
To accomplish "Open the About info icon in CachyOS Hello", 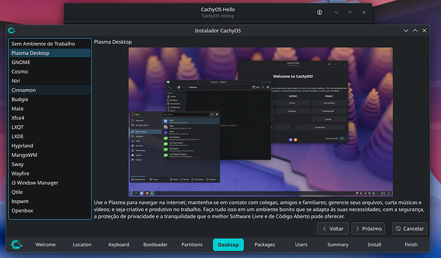I will tap(320, 12).
